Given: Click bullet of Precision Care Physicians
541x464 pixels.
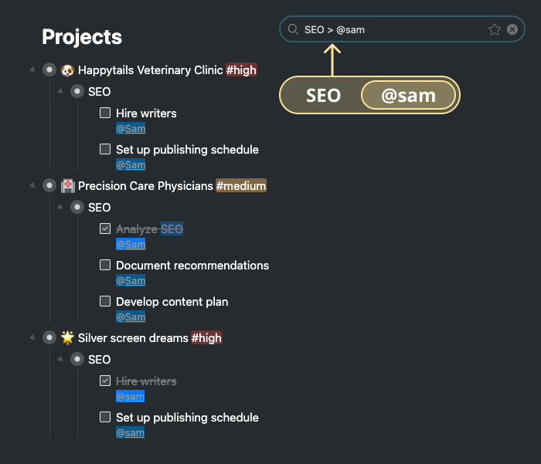Looking at the screenshot, I should coord(49,185).
